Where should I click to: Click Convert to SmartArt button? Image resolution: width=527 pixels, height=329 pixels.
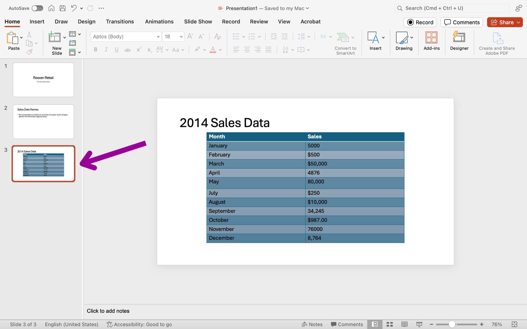pyautogui.click(x=345, y=43)
